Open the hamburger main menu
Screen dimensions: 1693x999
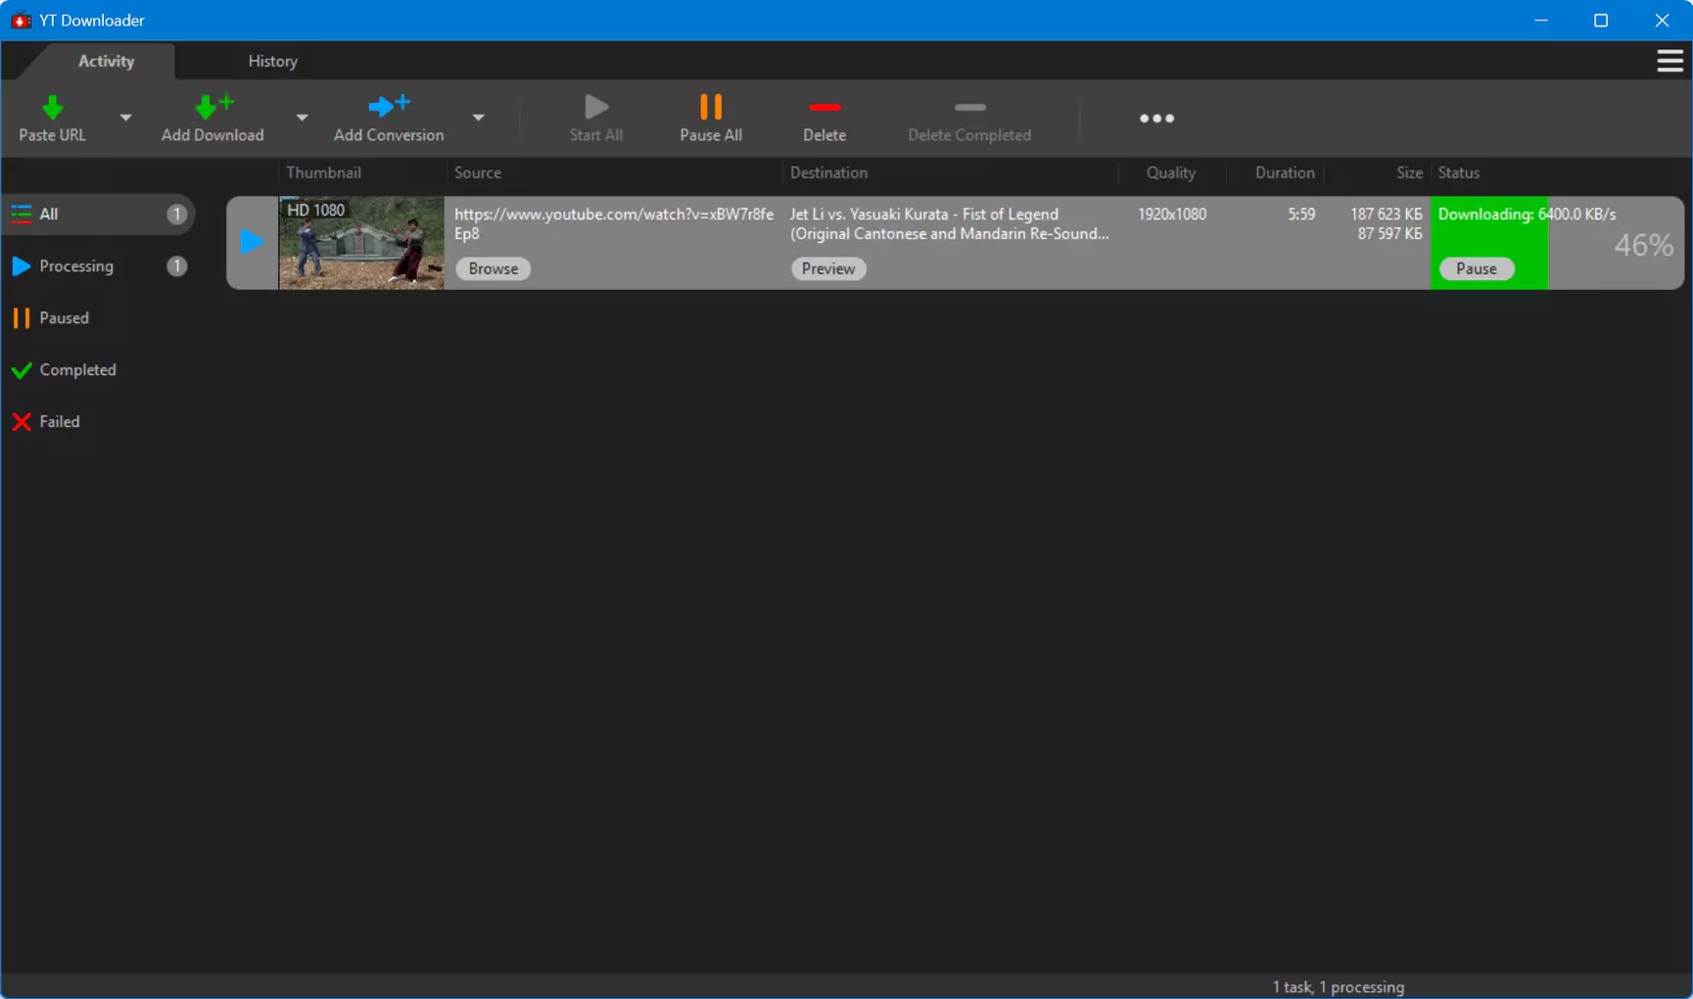click(x=1669, y=61)
